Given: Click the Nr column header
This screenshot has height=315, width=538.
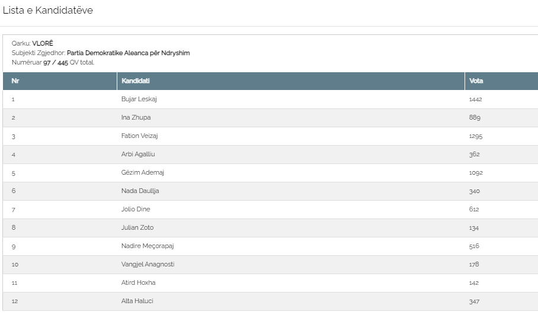Looking at the screenshot, I should pos(60,81).
